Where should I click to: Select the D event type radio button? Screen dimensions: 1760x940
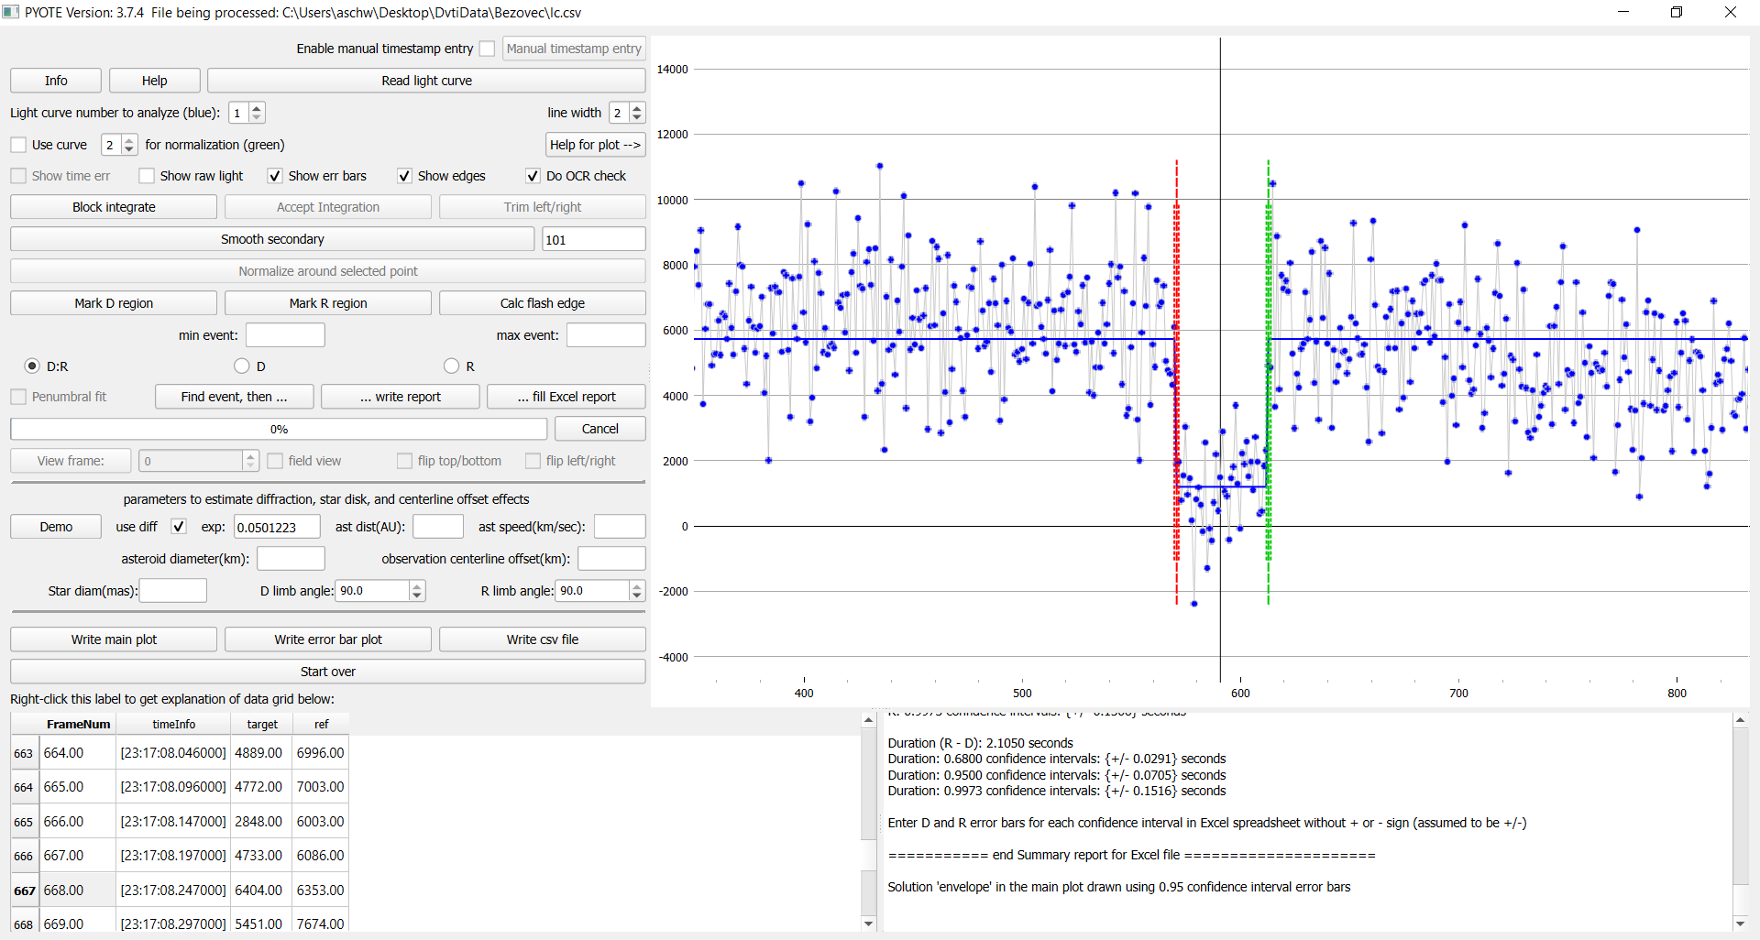pos(242,366)
